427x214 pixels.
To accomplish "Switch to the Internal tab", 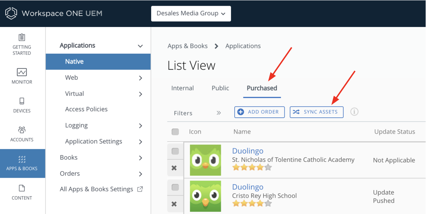I will click(183, 88).
